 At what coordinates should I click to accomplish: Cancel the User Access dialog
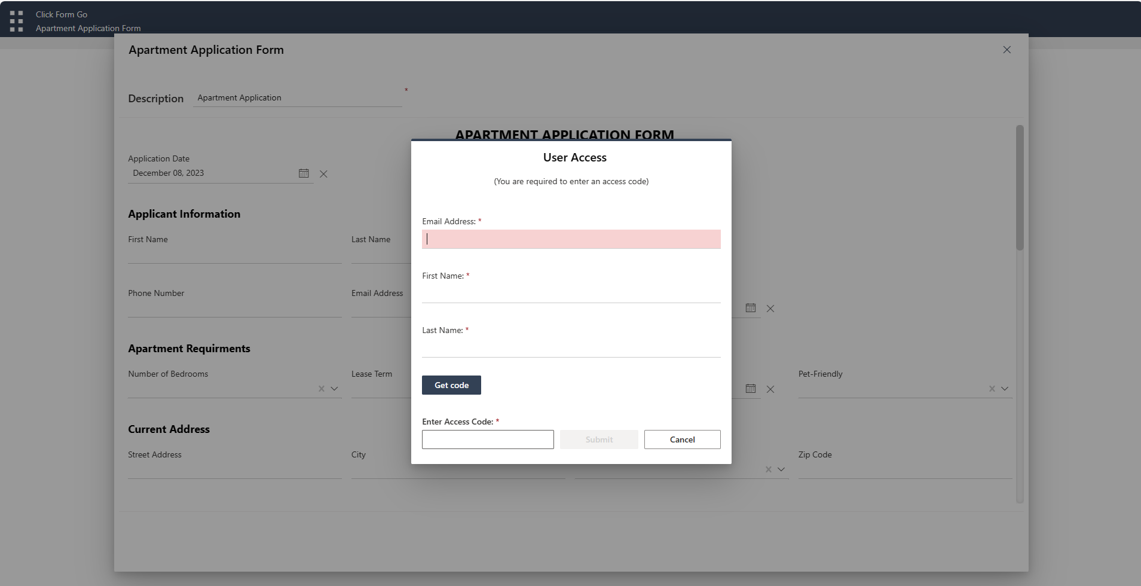(x=682, y=439)
